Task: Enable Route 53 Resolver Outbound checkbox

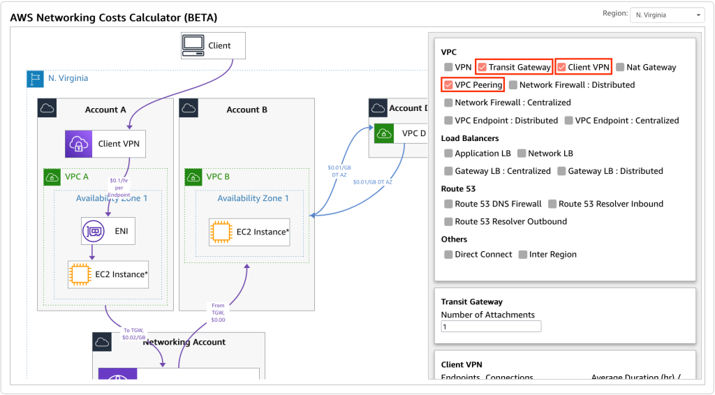Action: coord(448,221)
